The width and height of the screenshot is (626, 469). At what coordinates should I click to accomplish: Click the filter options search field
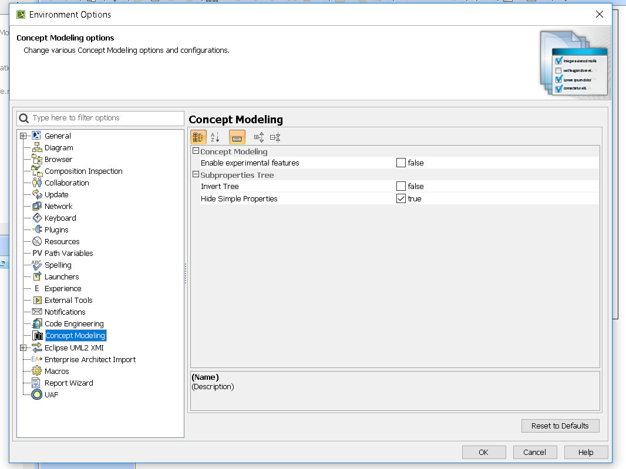point(106,118)
